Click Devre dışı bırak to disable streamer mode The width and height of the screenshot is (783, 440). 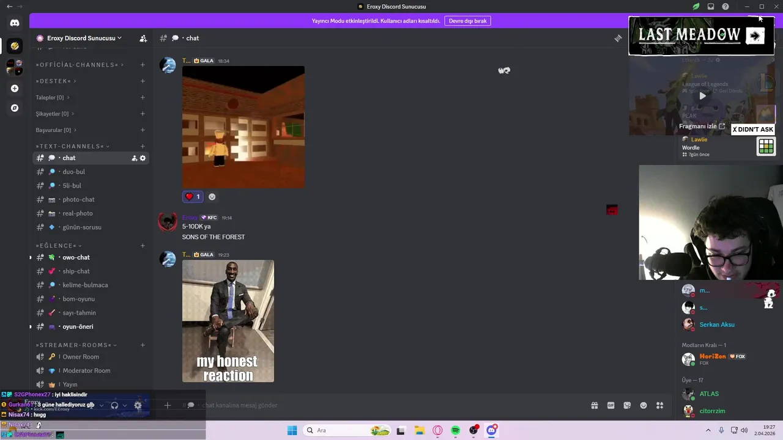(467, 21)
